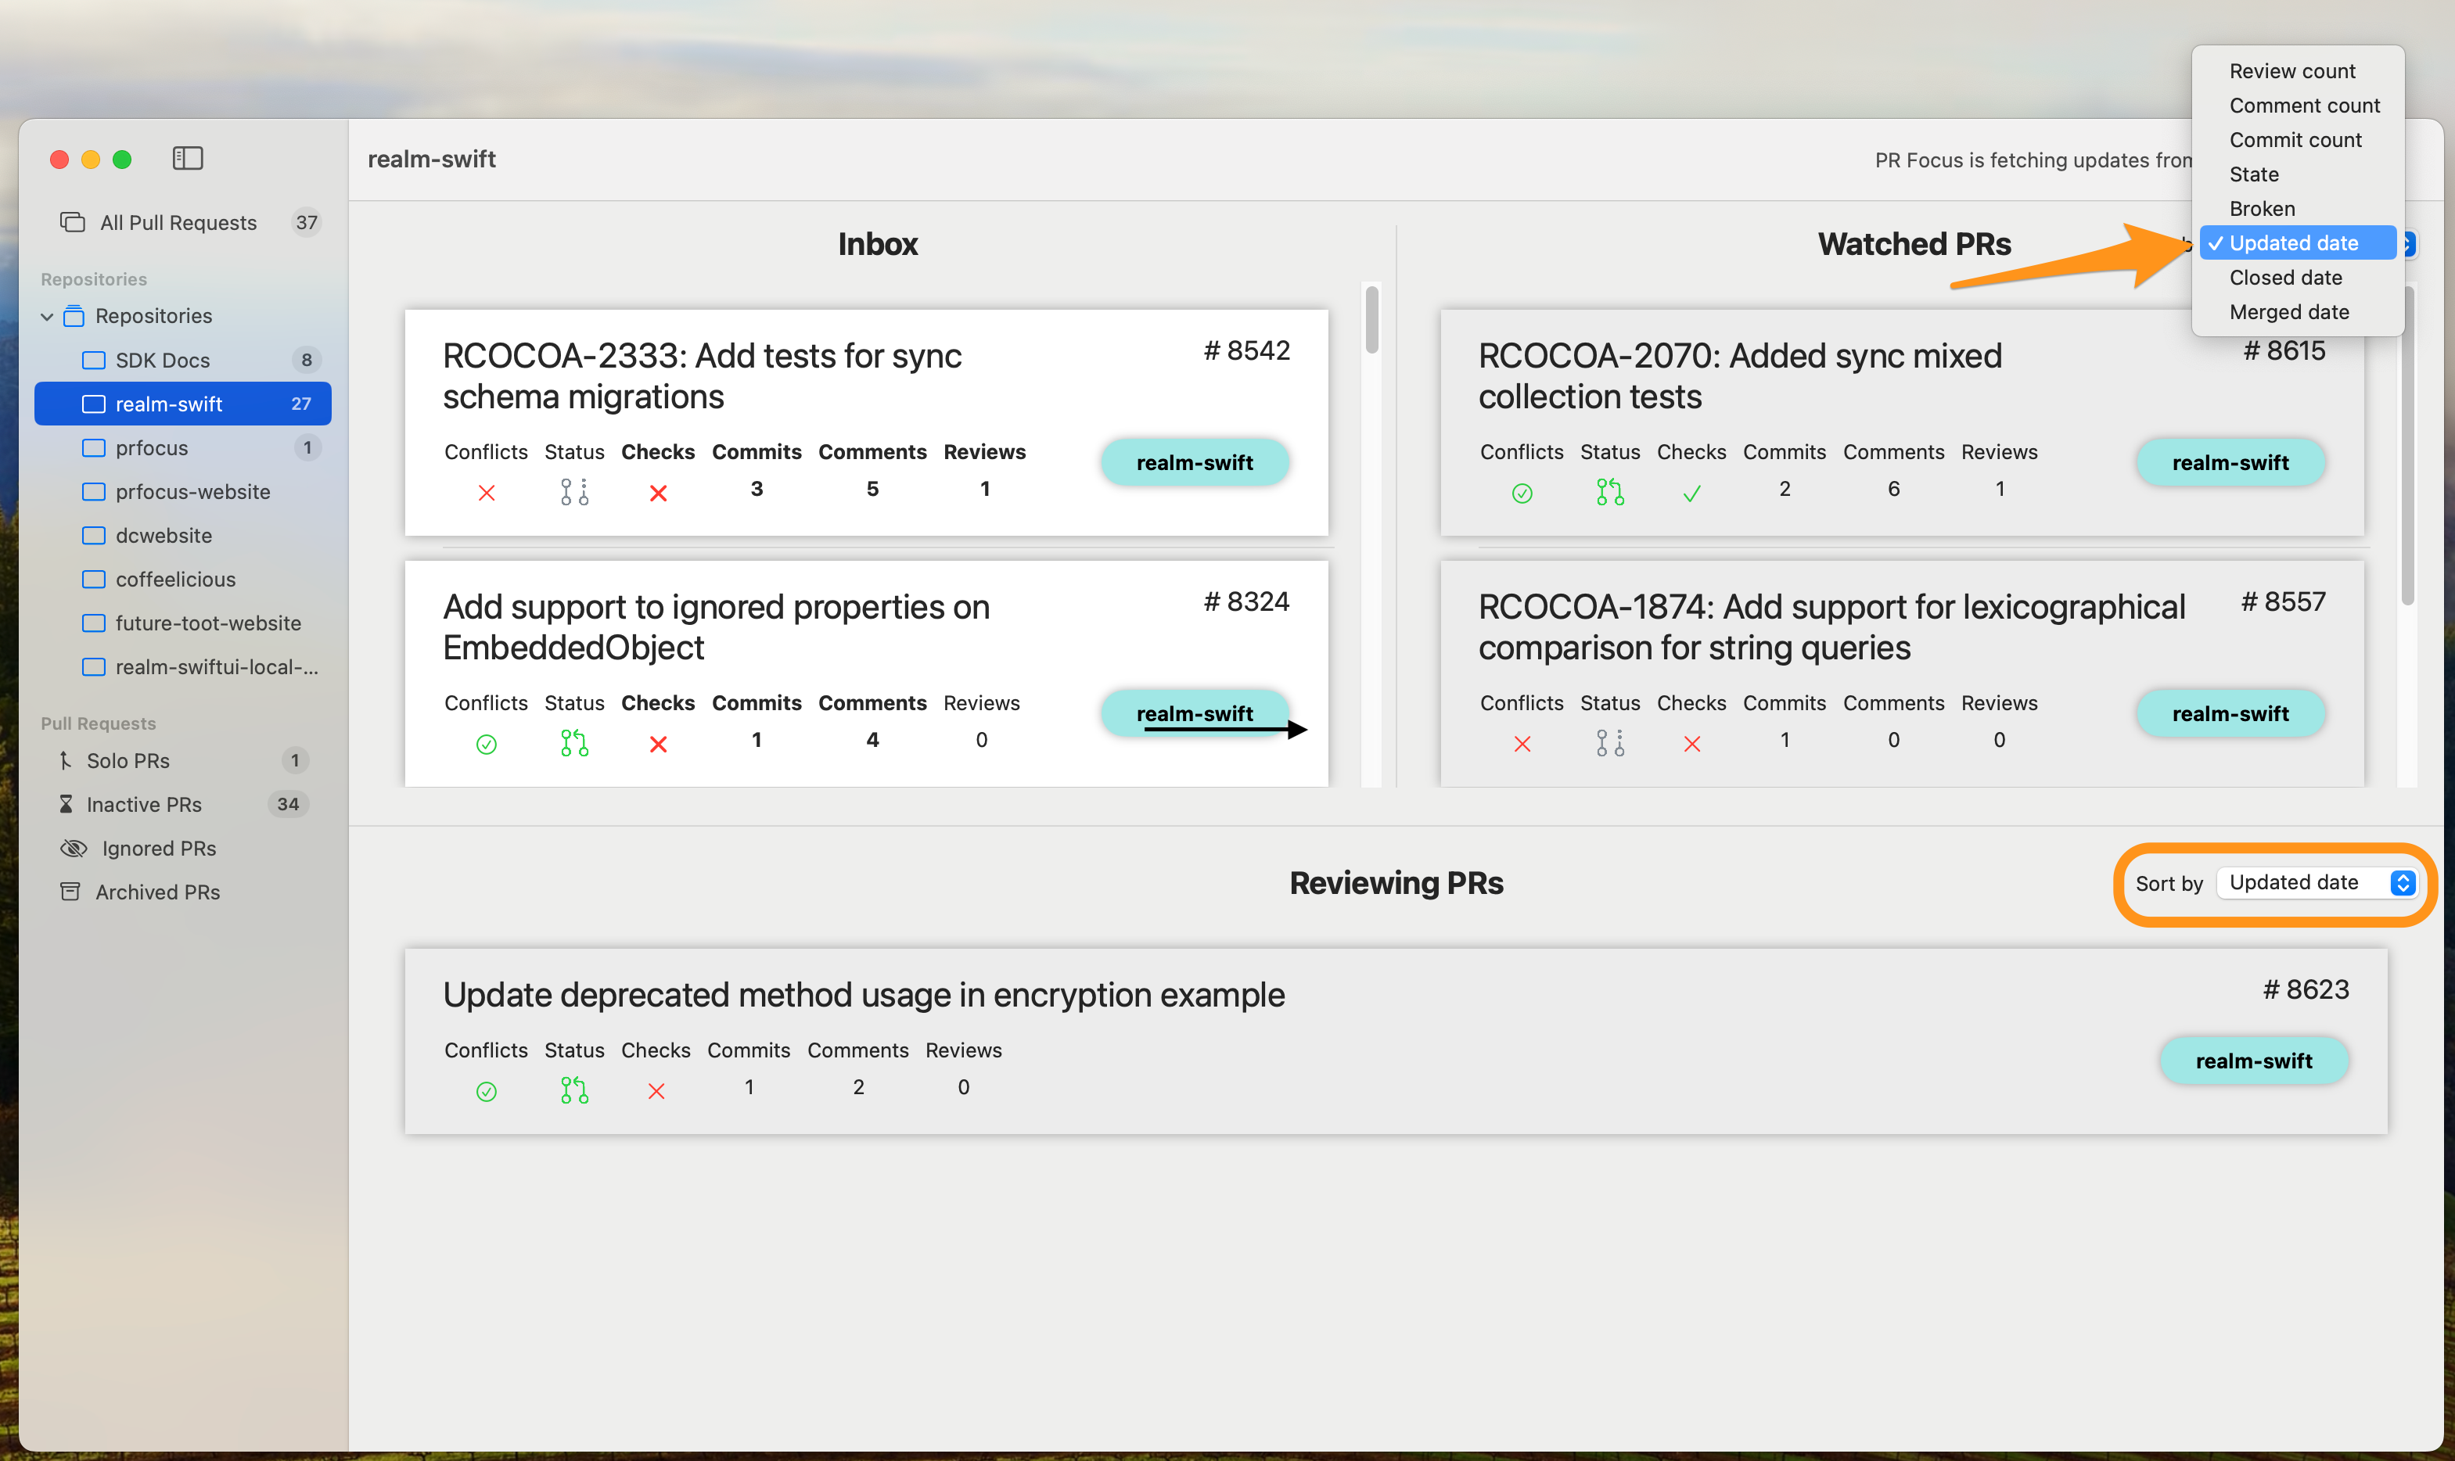Click realm-swift tag on PR 8615
This screenshot has width=2455, height=1461.
pos(2230,461)
